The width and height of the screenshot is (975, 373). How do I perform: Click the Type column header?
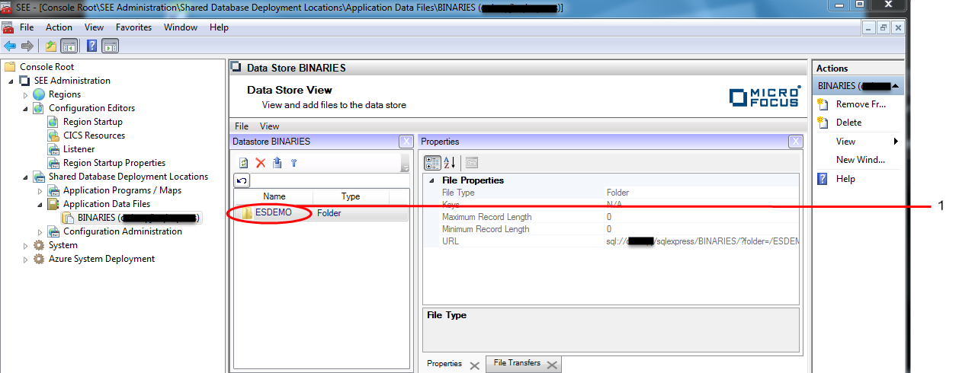pyautogui.click(x=351, y=196)
